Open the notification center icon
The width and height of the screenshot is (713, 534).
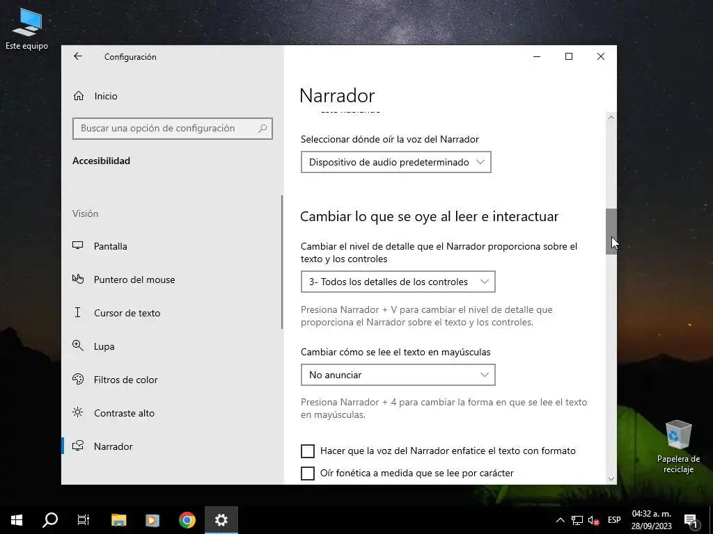pyautogui.click(x=691, y=520)
